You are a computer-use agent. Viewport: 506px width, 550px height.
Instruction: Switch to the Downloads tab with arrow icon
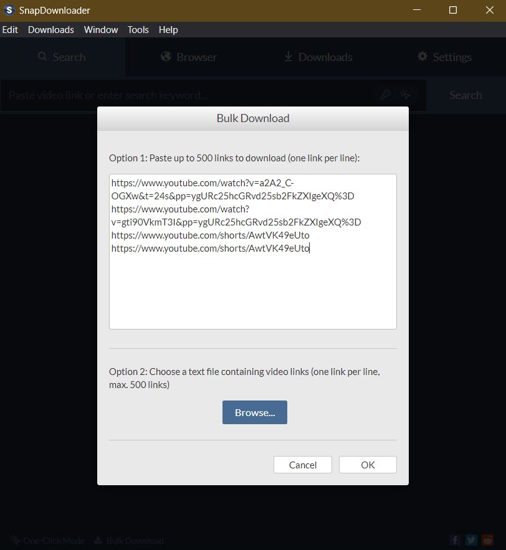click(x=318, y=57)
